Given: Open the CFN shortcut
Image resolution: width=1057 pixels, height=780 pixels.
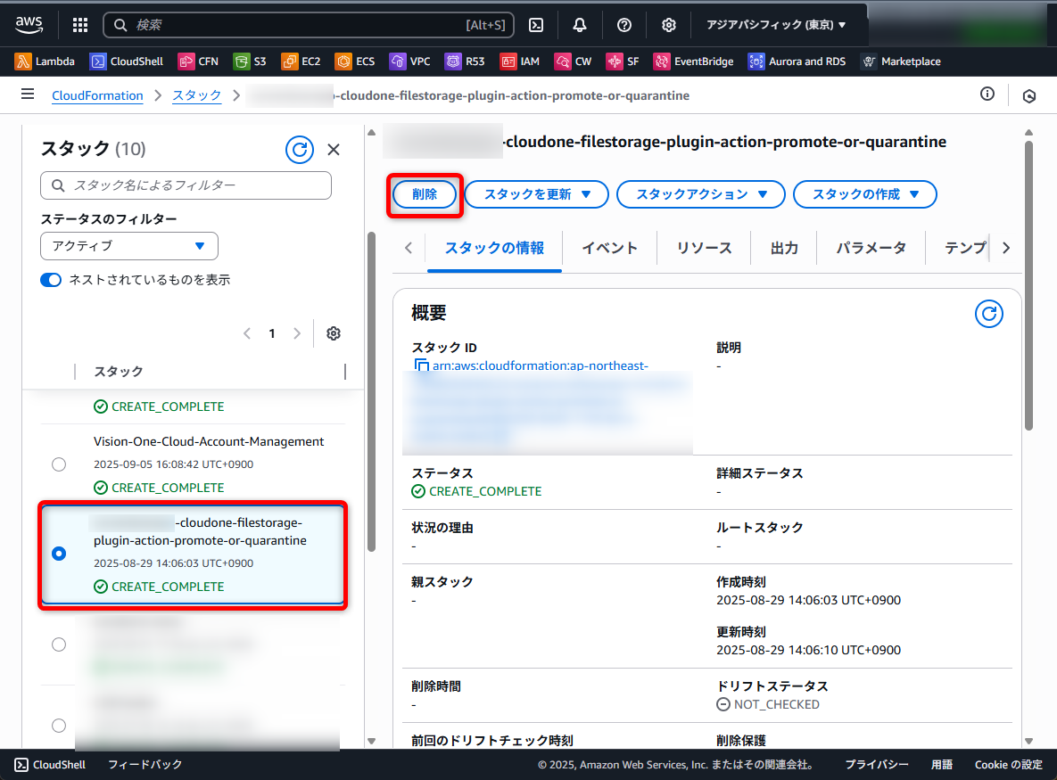Looking at the screenshot, I should 198,62.
